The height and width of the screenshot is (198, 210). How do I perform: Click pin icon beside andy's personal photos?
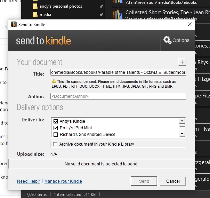(x=102, y=6)
